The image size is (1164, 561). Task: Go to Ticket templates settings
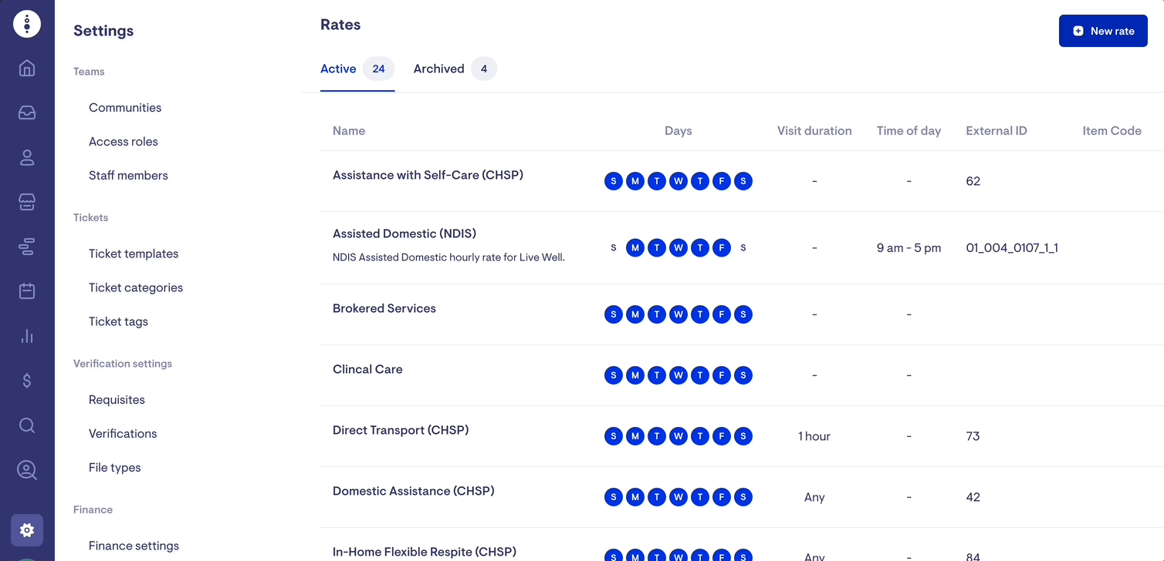[x=134, y=254]
